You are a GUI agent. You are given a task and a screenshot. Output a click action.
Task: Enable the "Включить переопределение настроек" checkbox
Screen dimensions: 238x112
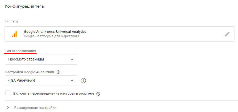(x=8, y=93)
